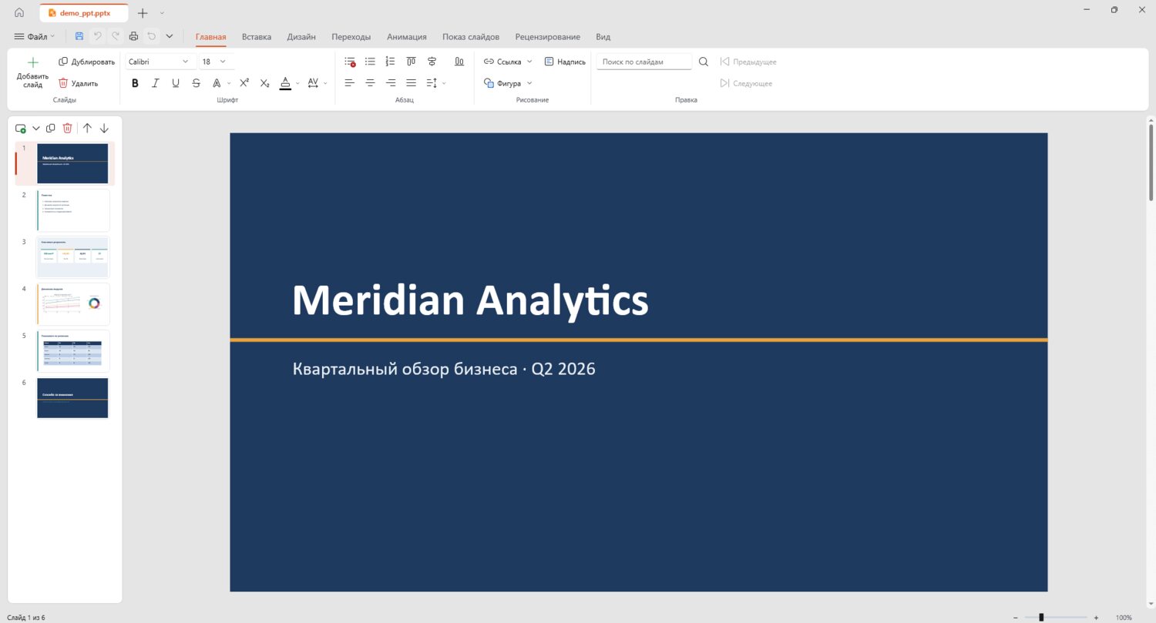Move slide down with arrow icon
1156x623 pixels.
coord(104,129)
